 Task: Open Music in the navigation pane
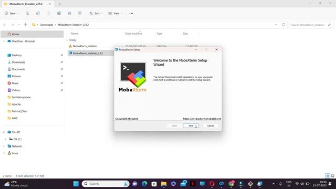pos(15,83)
